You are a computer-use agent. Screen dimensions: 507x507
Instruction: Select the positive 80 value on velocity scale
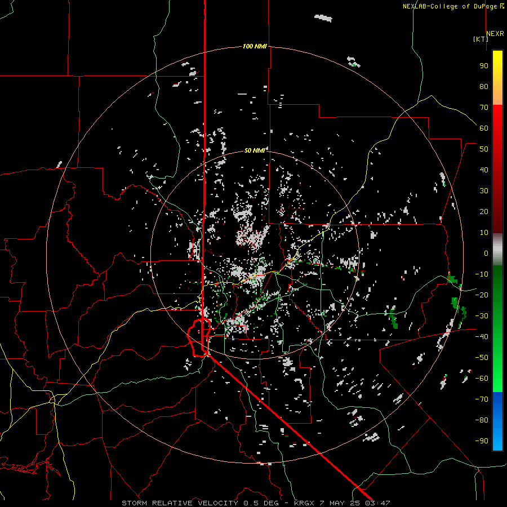click(484, 86)
